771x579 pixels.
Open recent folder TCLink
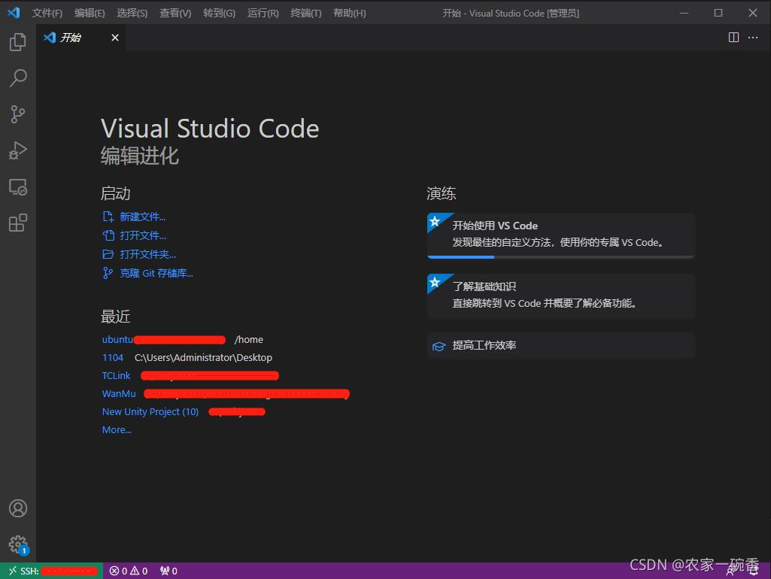pyautogui.click(x=116, y=375)
